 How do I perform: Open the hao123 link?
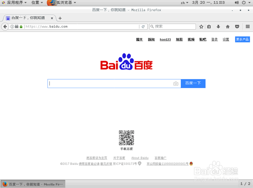pyautogui.click(x=165, y=39)
